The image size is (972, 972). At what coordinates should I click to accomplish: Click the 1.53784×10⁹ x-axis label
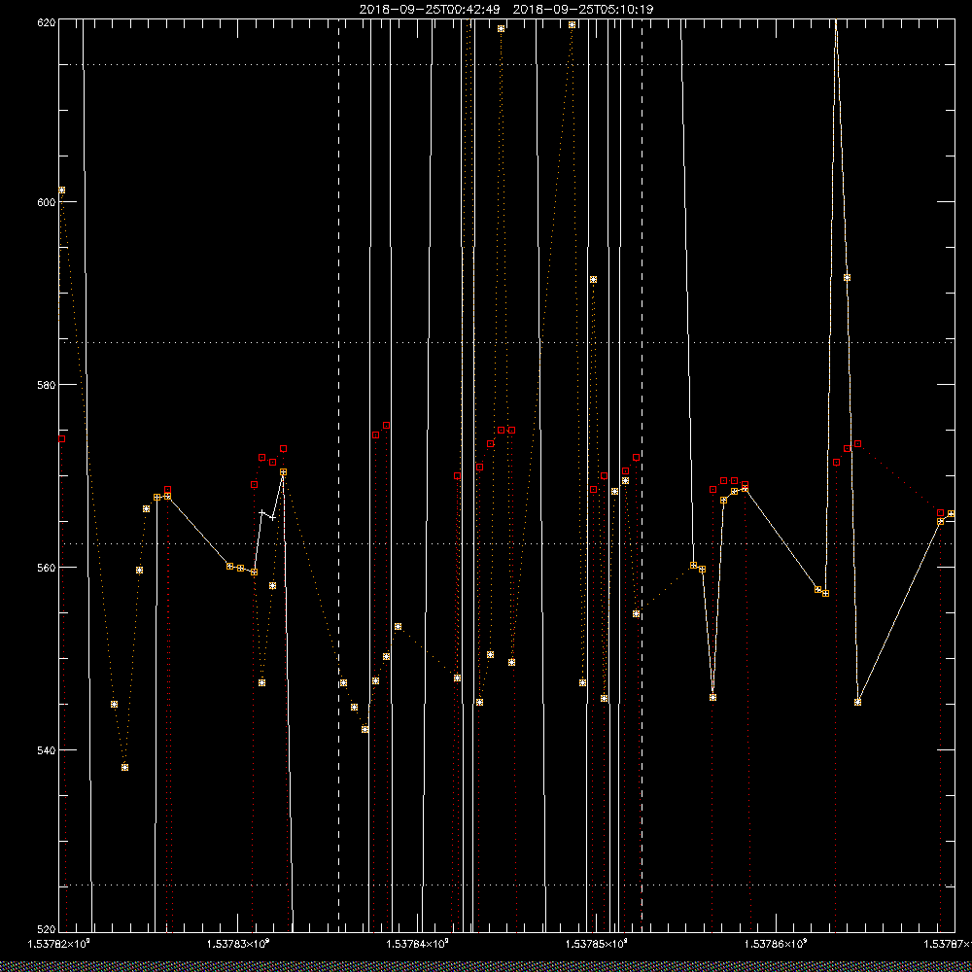[418, 944]
